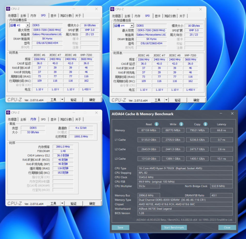
Task: Click the L3 Cache latency value 10.1 ns
Action: pos(221,159)
